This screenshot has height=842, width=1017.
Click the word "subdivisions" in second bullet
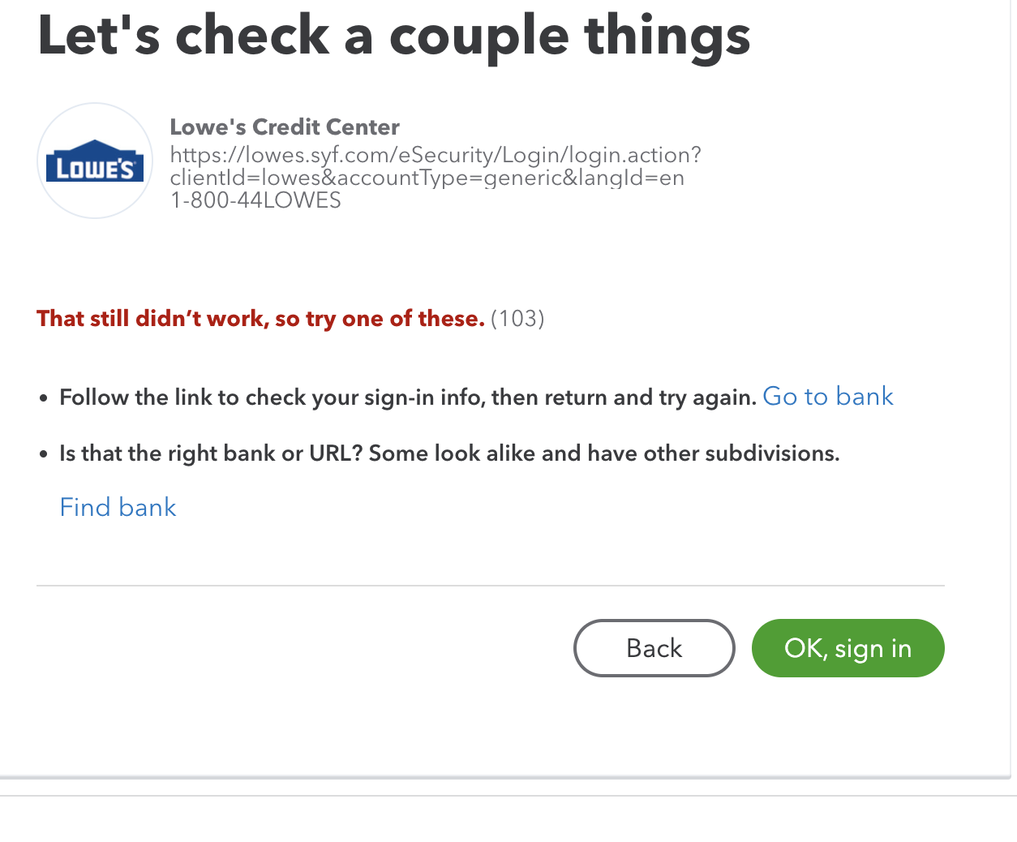click(x=771, y=453)
